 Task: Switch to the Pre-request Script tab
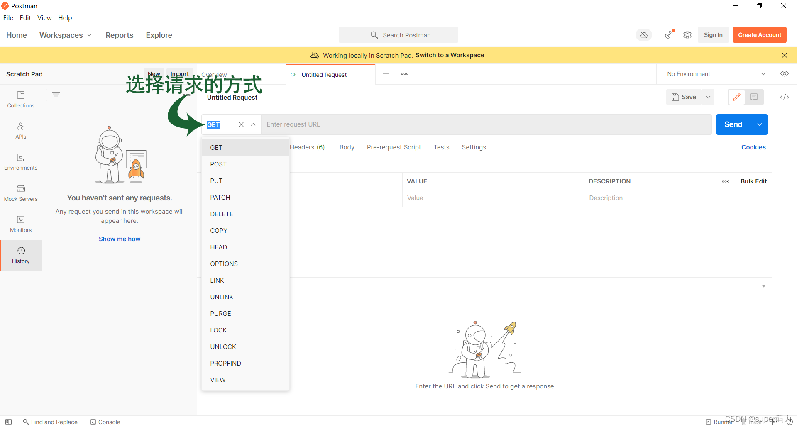[394, 147]
